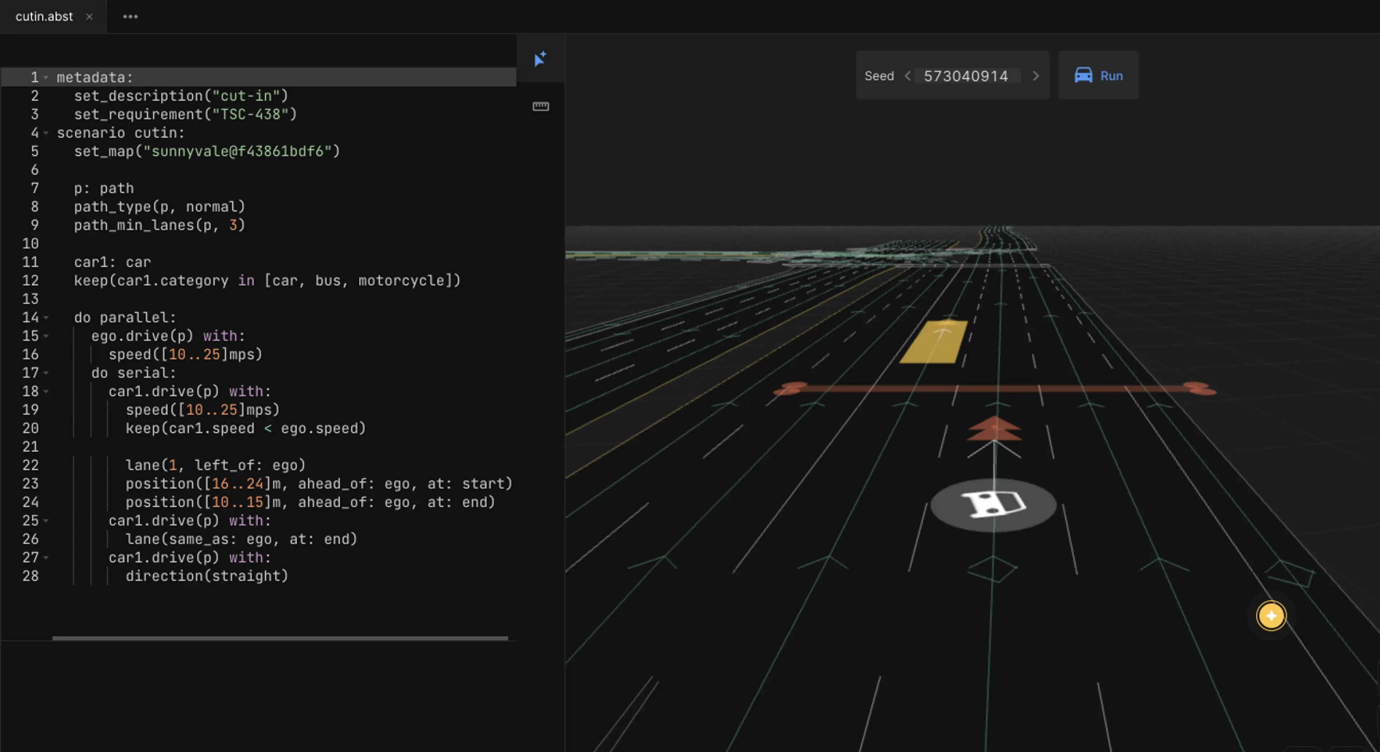Collapse the metadata block at line 1

click(x=46, y=78)
